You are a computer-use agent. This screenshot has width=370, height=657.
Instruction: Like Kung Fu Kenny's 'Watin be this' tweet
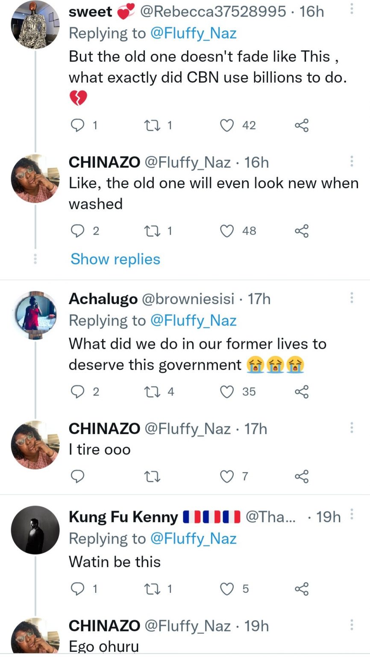(x=227, y=589)
